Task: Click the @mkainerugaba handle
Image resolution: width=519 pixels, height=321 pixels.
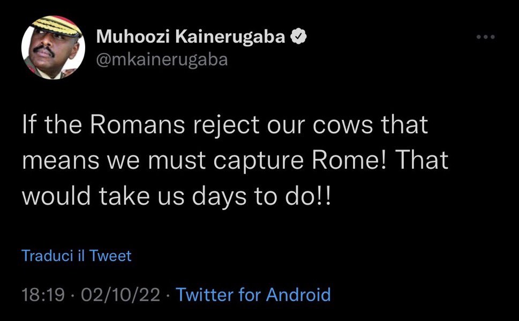Action: click(162, 59)
